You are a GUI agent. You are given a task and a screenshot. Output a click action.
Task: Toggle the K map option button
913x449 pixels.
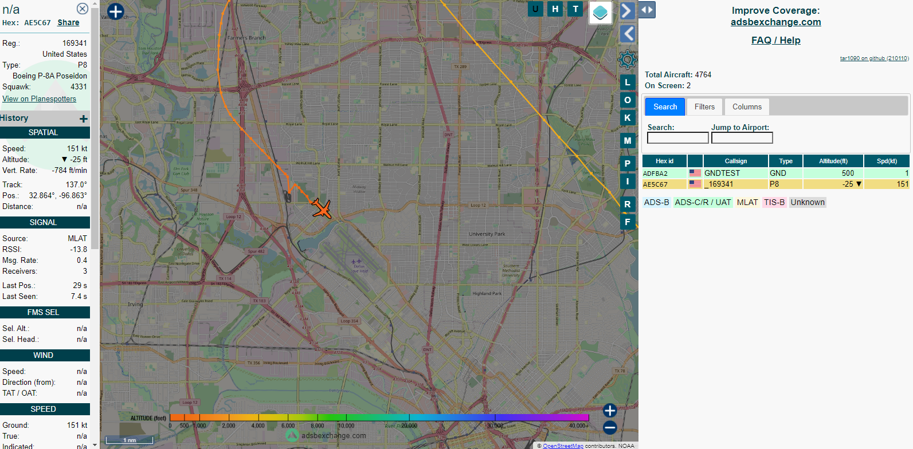point(628,118)
